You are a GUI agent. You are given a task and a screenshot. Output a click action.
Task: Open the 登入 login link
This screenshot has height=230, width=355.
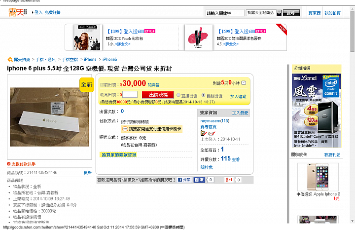[x=38, y=12]
